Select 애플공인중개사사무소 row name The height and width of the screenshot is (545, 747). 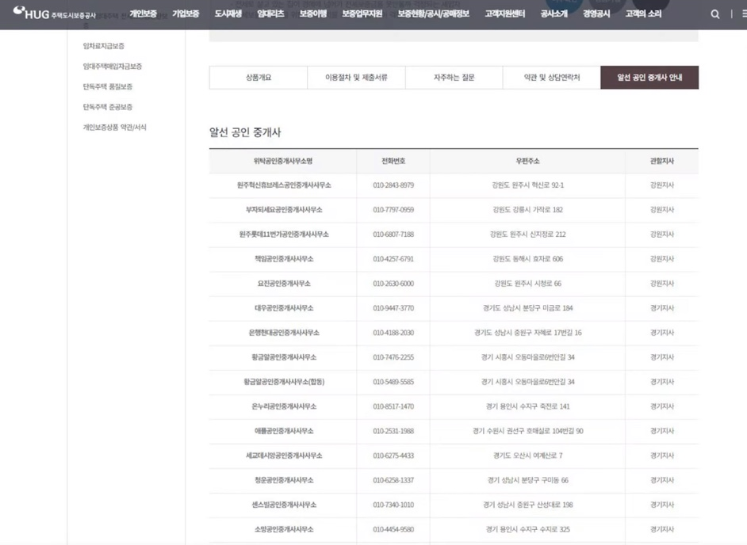[284, 431]
